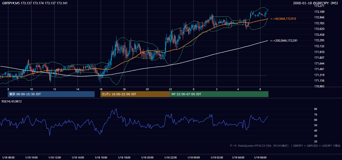Click the 172.458 price axis value
This screenshot has width=342, height=160.
pos(319,35)
